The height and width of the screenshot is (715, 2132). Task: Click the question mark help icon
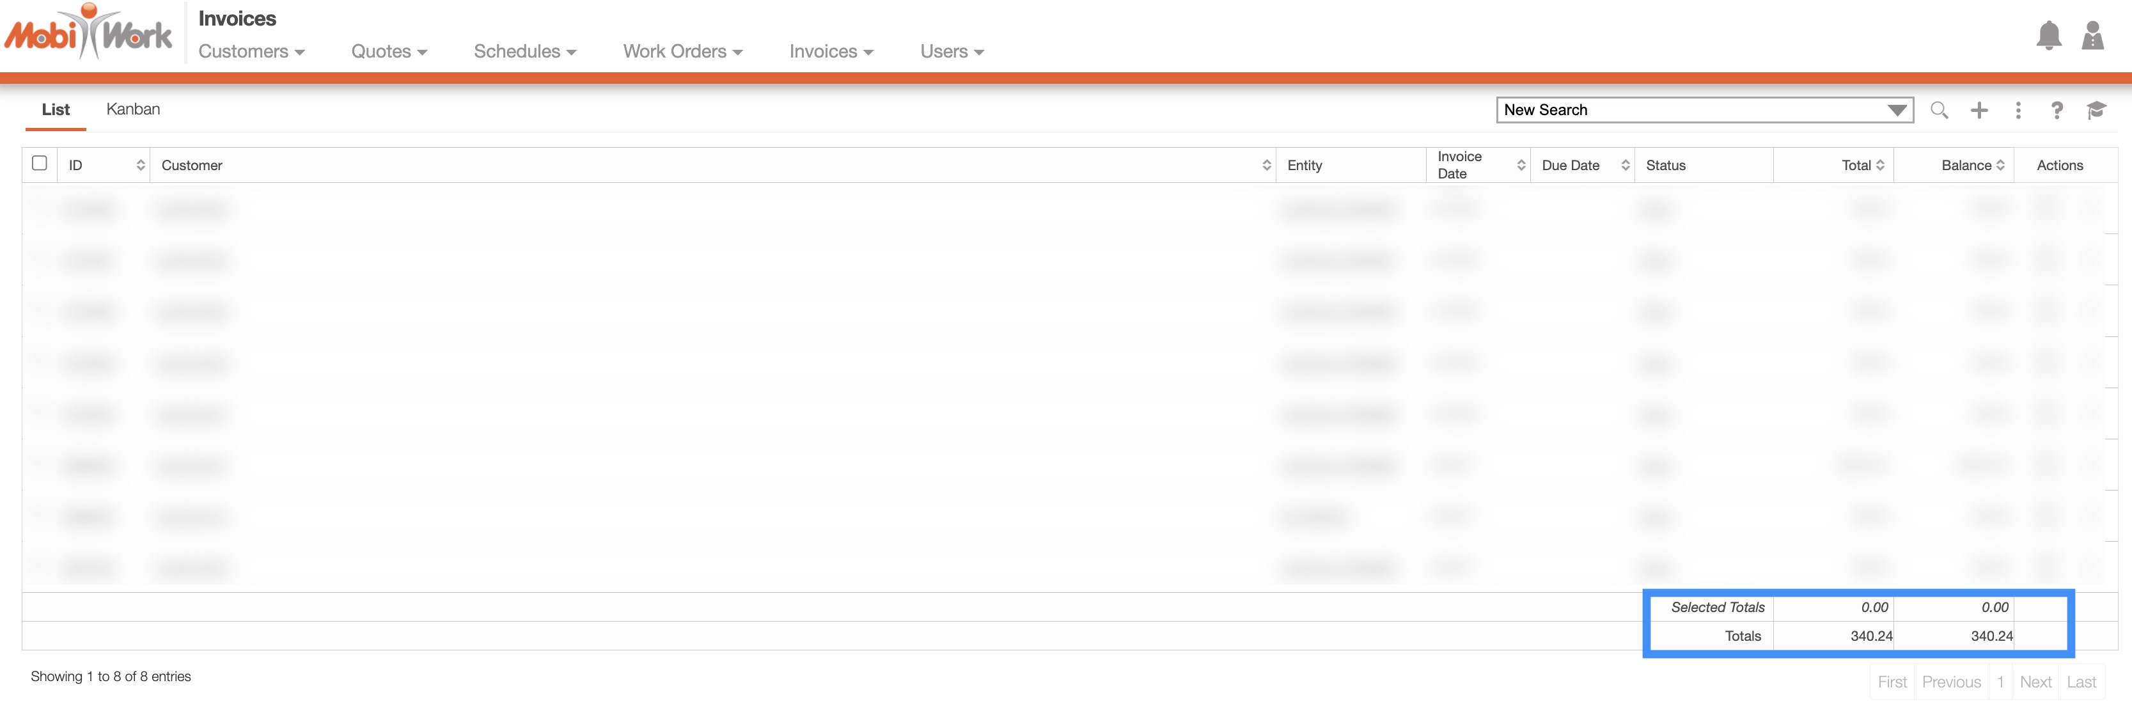pos(2057,110)
